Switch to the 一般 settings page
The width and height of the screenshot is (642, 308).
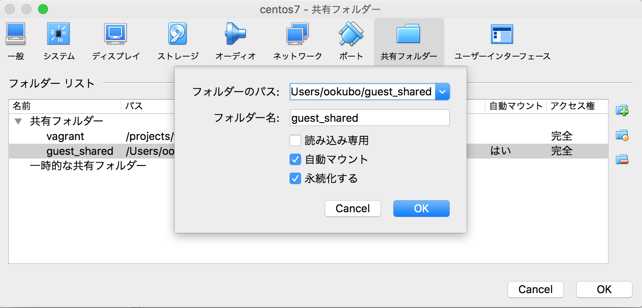(16, 34)
